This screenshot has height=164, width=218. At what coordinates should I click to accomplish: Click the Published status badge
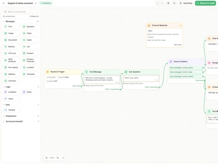point(46,3)
